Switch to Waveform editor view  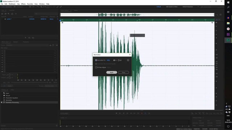coord(7,7)
